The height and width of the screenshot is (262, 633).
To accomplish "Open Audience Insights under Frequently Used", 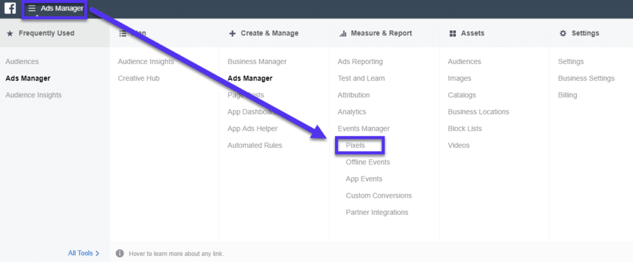I will click(x=33, y=95).
